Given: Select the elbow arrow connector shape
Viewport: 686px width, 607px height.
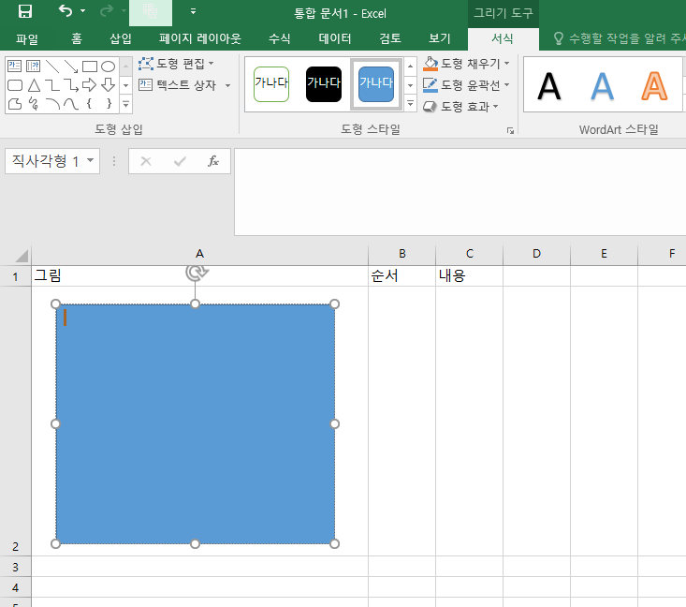Looking at the screenshot, I should (71, 85).
